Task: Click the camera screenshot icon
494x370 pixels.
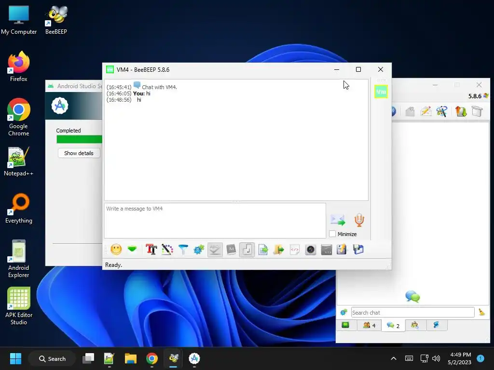Action: pos(311,250)
